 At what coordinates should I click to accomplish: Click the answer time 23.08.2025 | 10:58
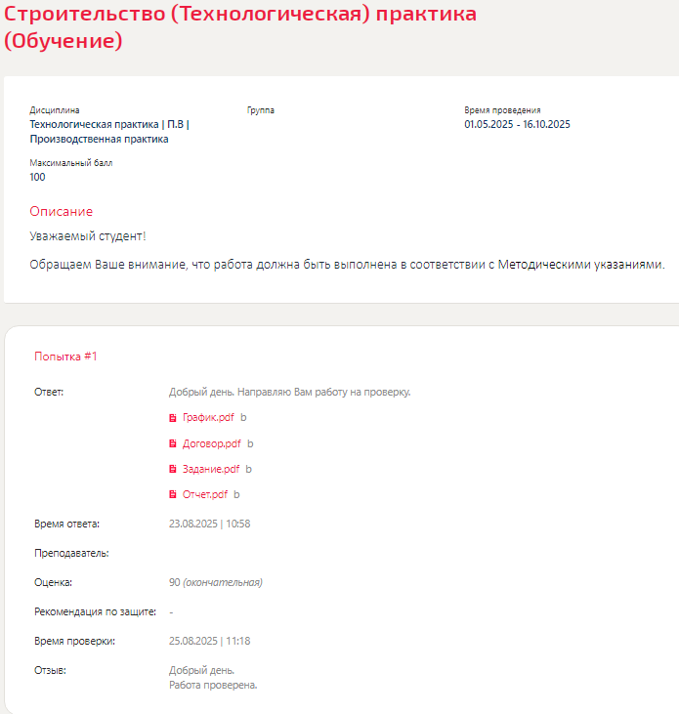209,524
